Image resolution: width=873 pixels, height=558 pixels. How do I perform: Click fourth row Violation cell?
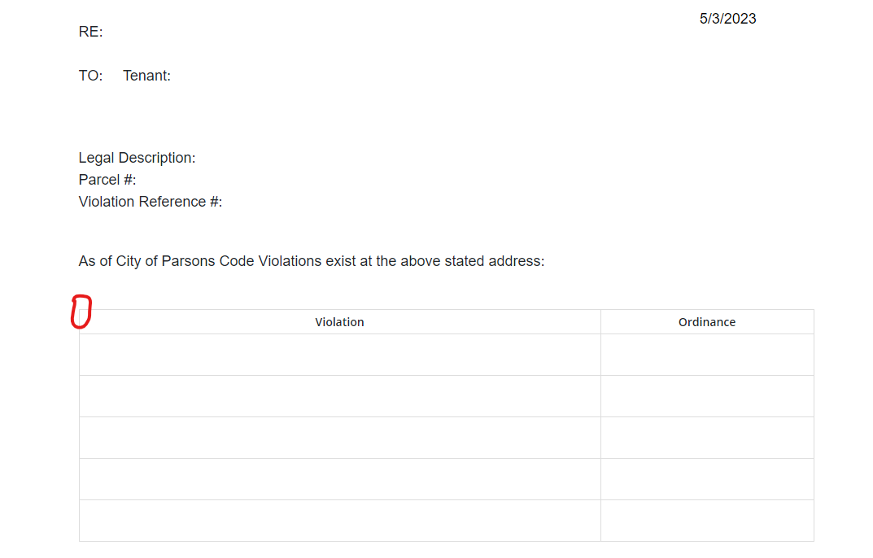click(339, 479)
